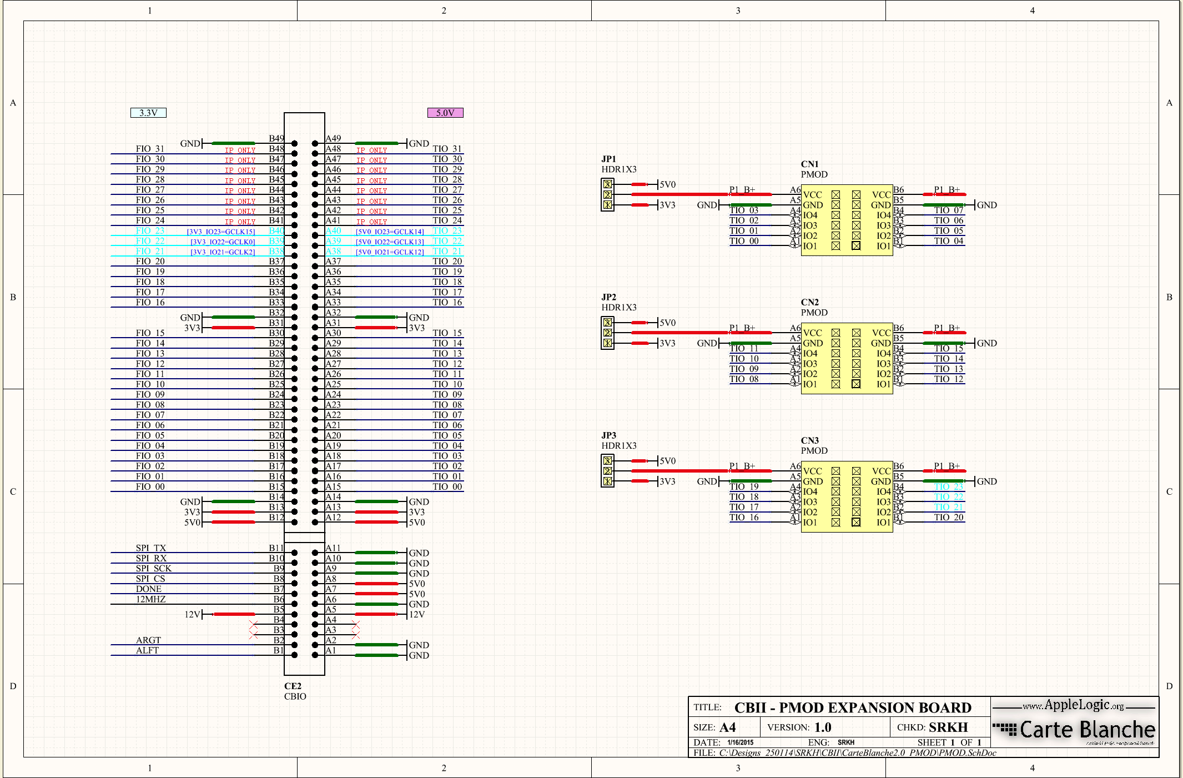Click the JP1 three-pin header symbol
The height and width of the screenshot is (778, 1183).
(x=608, y=194)
